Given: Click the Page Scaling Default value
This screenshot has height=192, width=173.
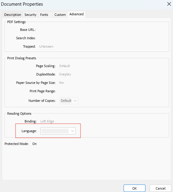Looking at the screenshot, I should tap(64, 66).
